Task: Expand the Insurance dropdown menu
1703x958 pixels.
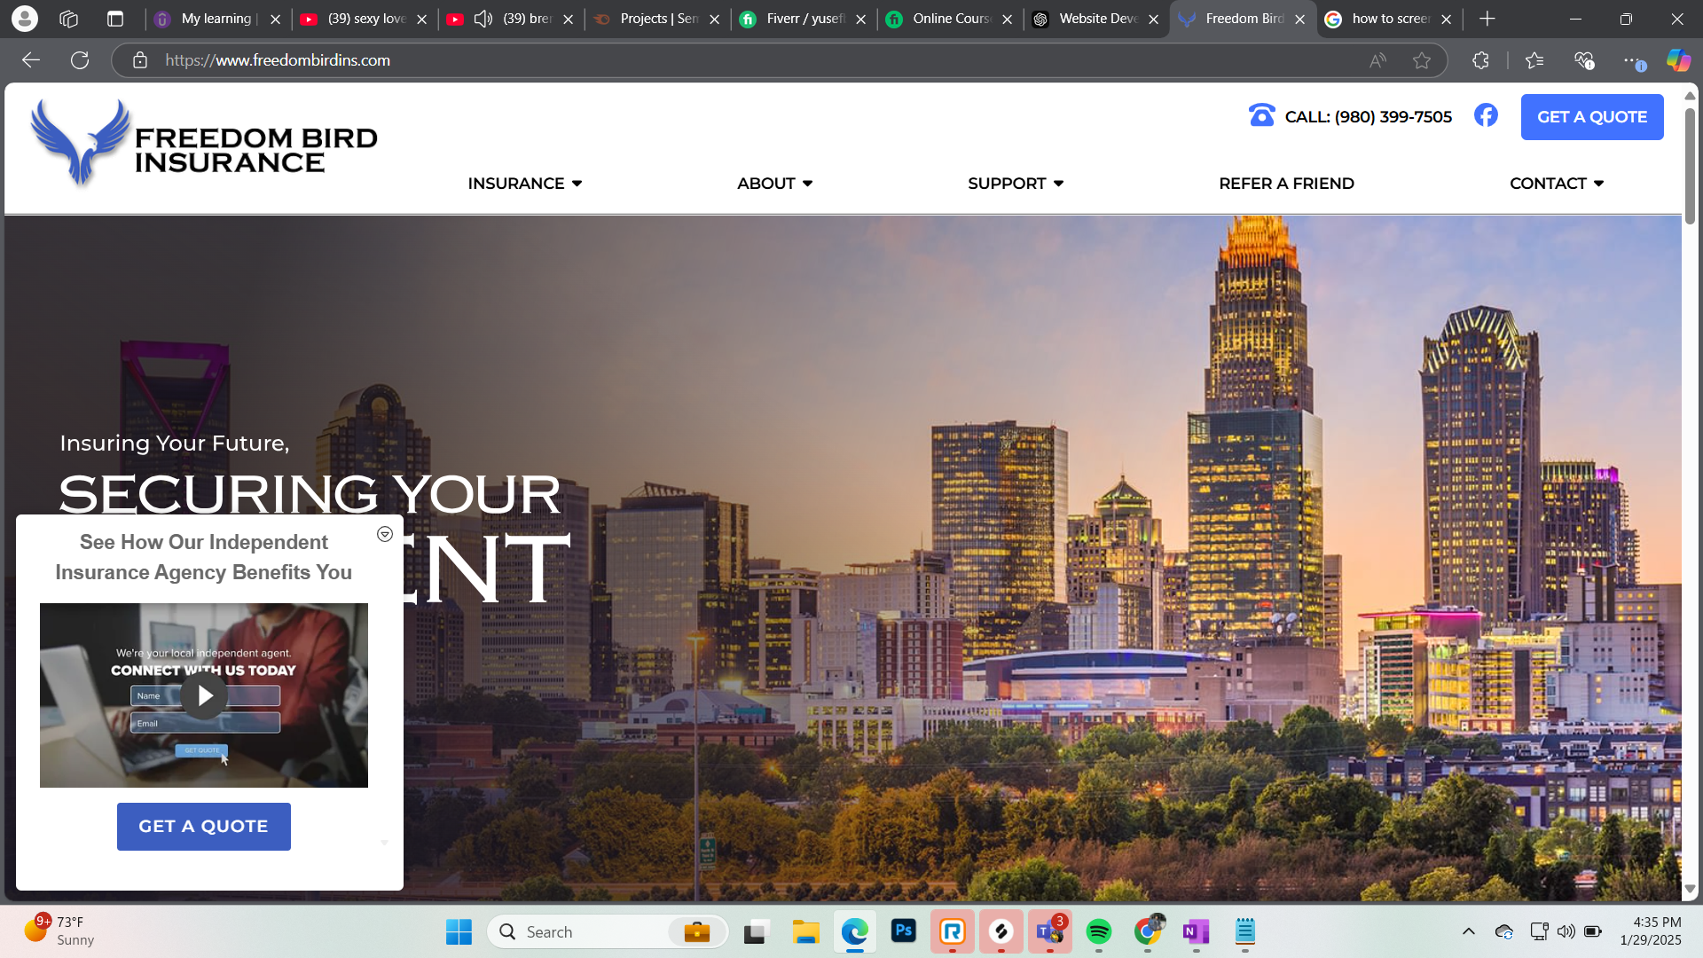Action: 525,184
